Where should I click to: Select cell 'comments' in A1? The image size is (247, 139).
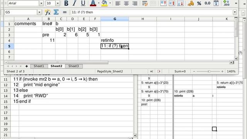coord(28,24)
